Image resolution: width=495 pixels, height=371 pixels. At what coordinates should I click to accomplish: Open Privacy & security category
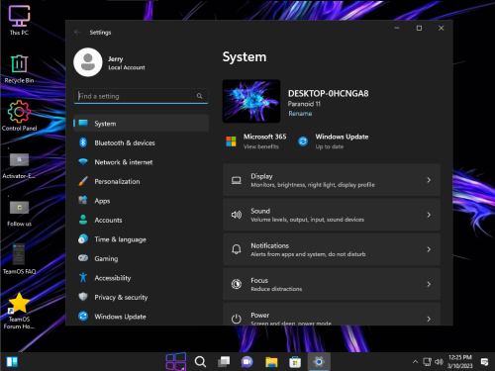(142, 297)
